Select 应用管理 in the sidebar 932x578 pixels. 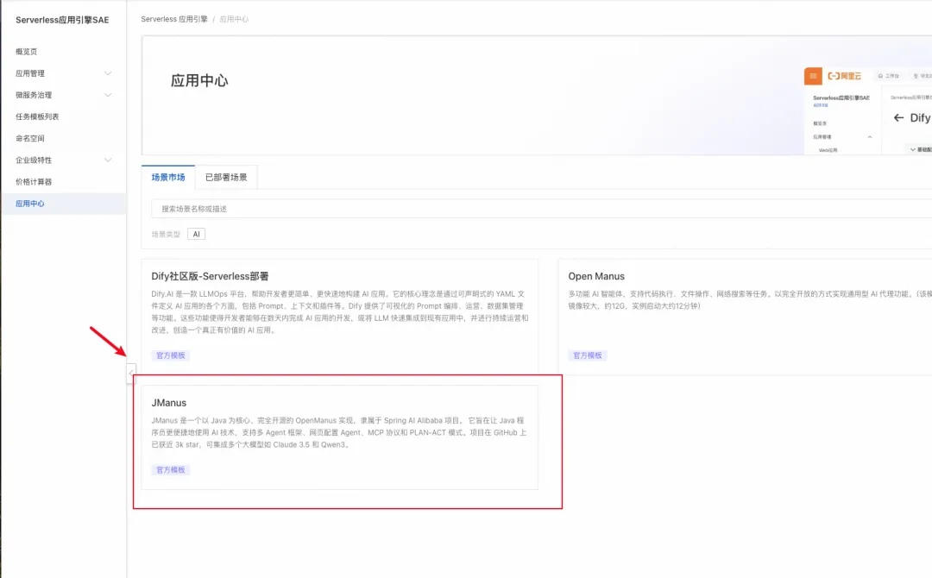pyautogui.click(x=29, y=73)
